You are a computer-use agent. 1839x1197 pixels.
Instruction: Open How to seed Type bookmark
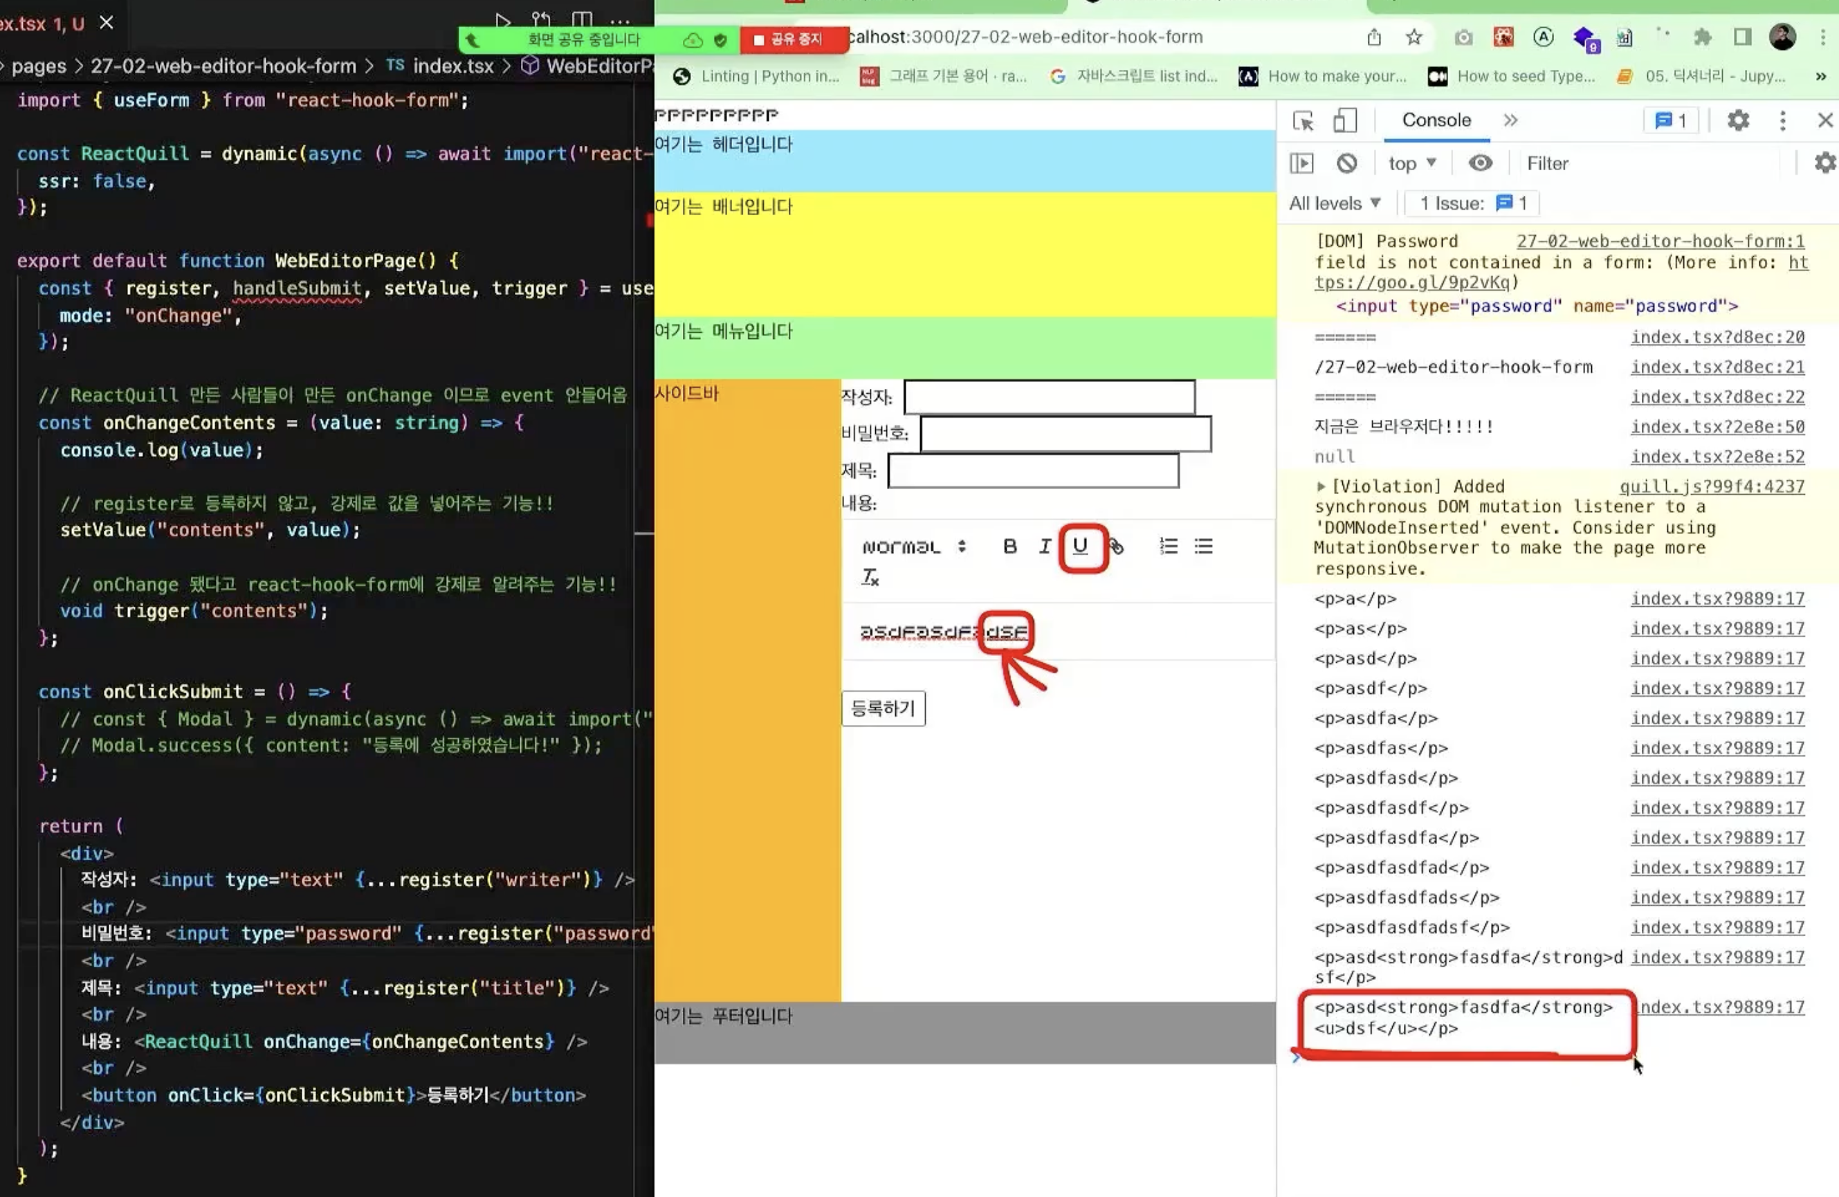(x=1511, y=77)
